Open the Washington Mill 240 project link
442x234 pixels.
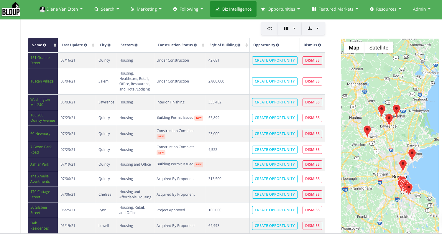point(40,102)
